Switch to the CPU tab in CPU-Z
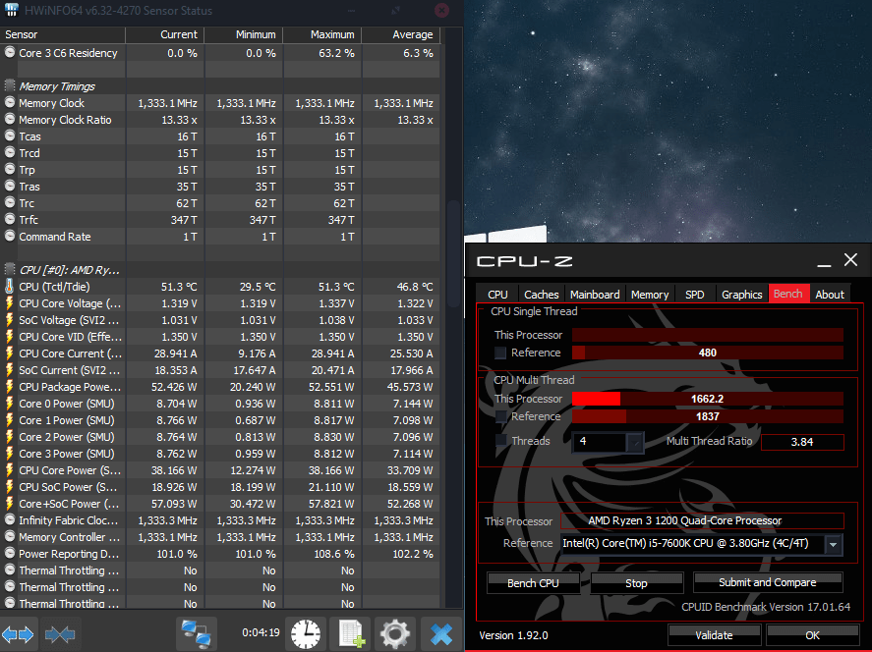Screen dimensions: 872x652 coord(497,295)
